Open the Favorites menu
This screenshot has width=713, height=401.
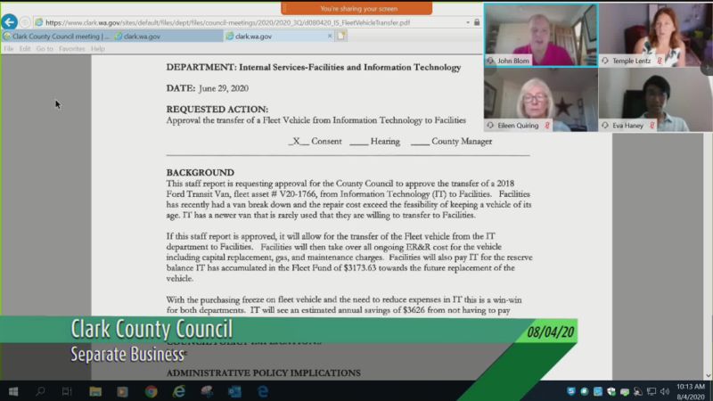point(71,49)
